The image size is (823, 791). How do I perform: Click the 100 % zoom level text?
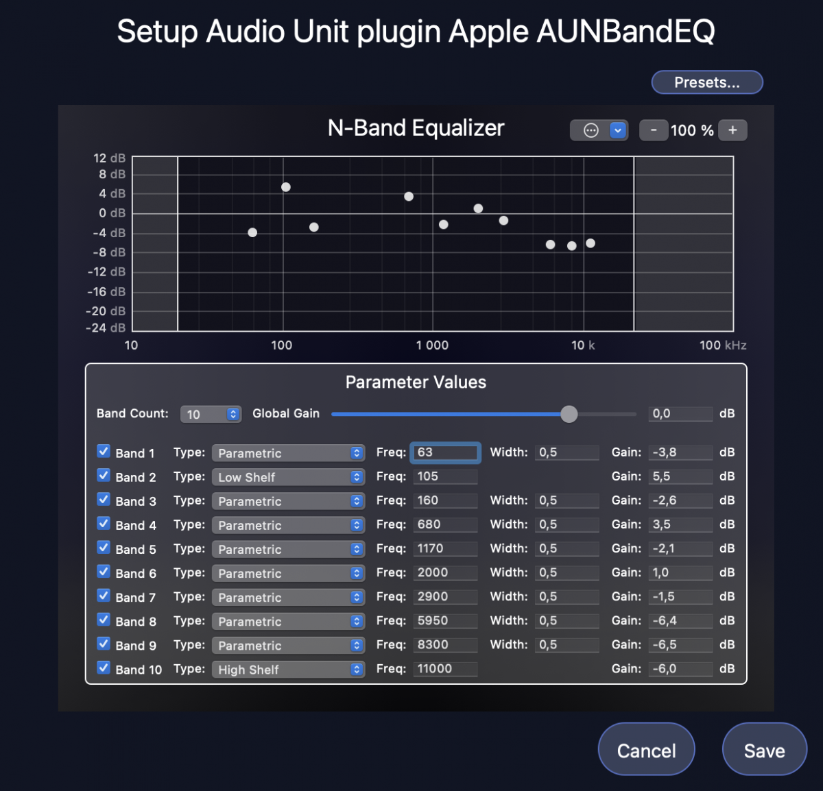[692, 130]
